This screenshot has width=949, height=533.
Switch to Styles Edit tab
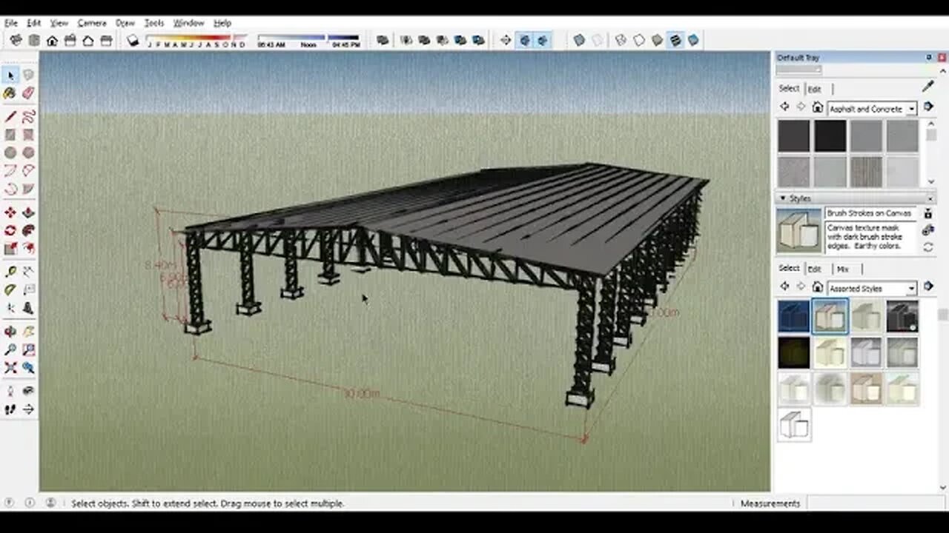[814, 269]
